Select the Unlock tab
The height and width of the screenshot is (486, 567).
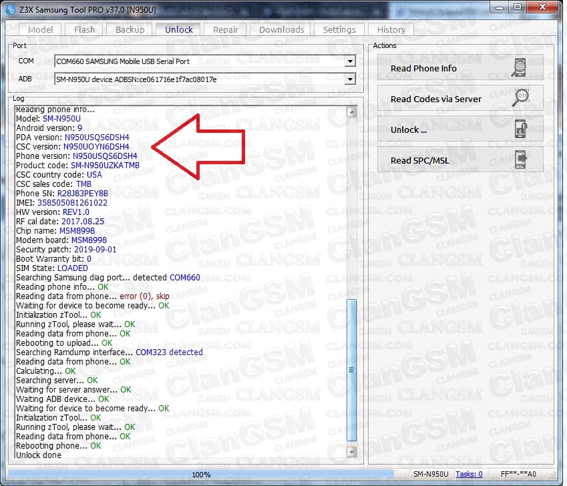[x=178, y=29]
